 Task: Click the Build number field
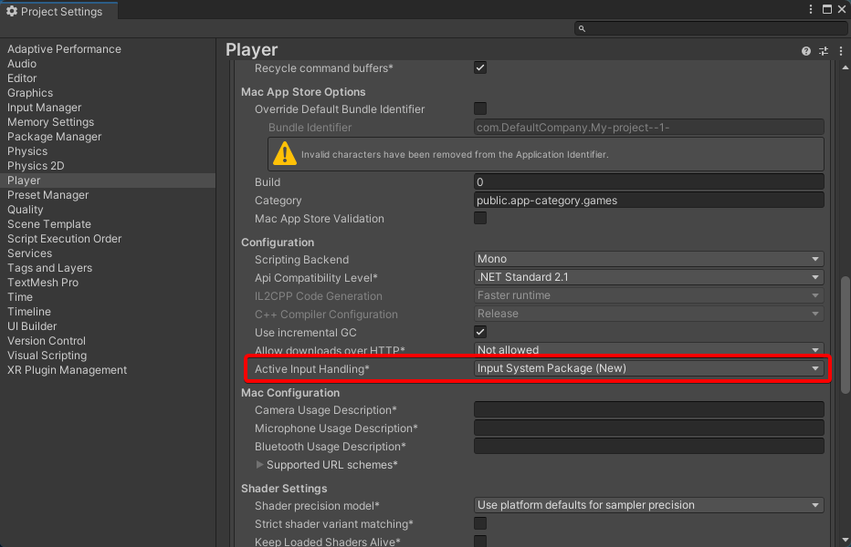coord(648,182)
